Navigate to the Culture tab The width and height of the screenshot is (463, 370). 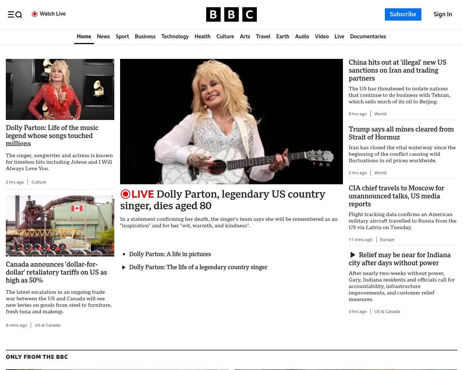[225, 36]
